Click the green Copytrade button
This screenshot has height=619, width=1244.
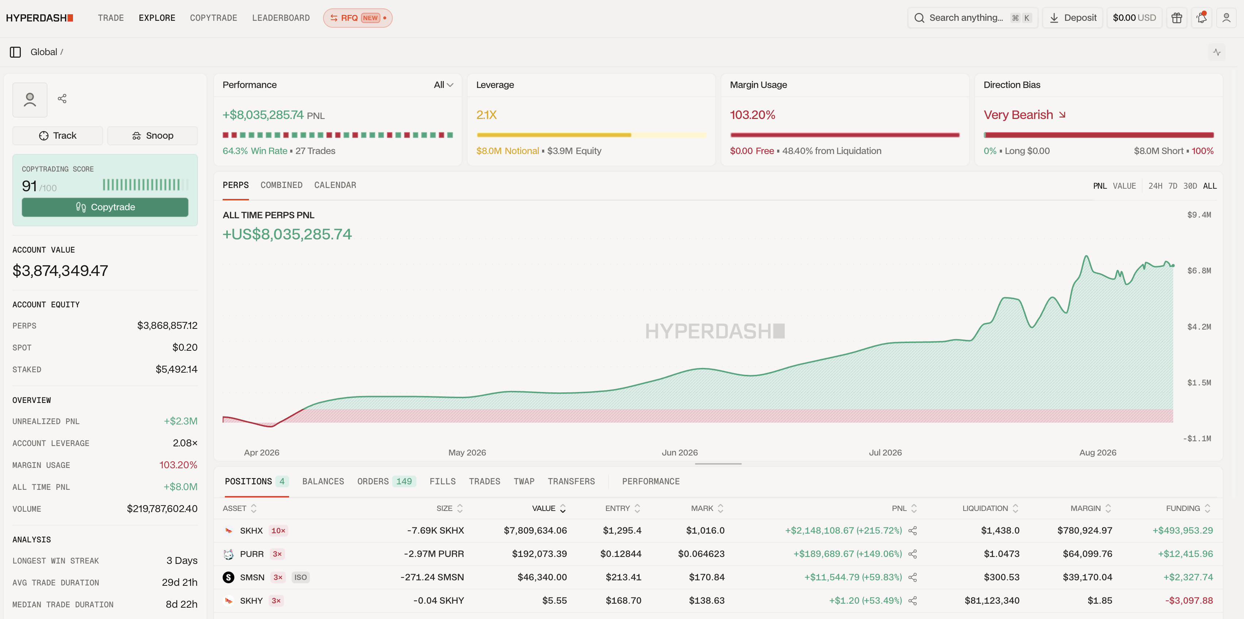tap(105, 207)
